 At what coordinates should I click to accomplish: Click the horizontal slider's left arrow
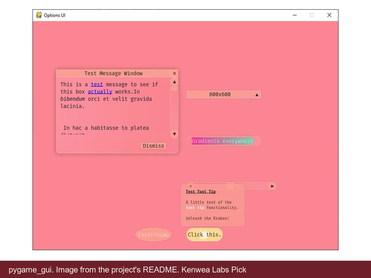(x=190, y=186)
